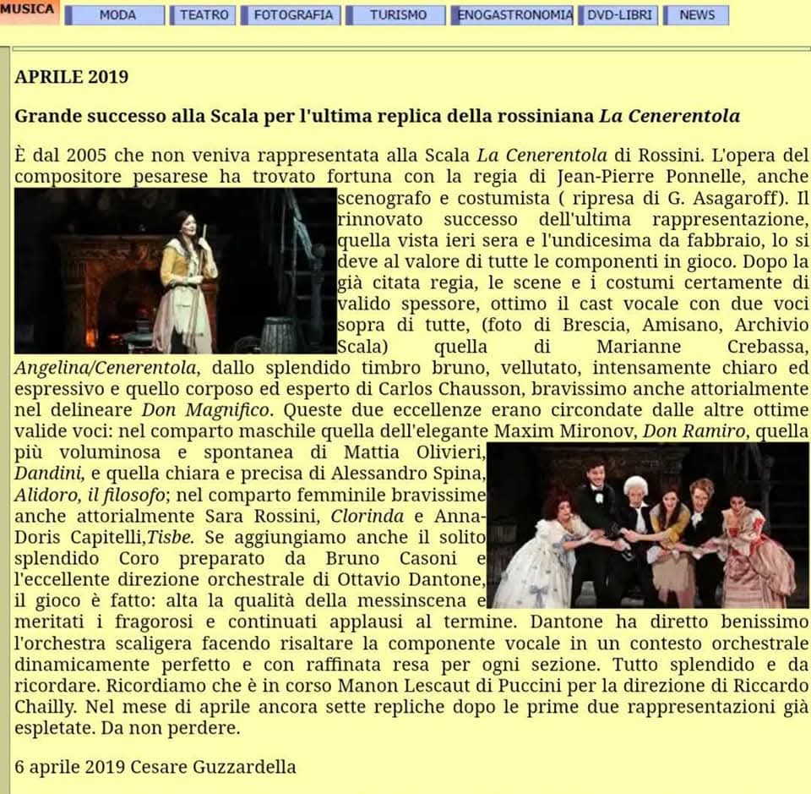
Task: Open the cast group photo thumbnail
Action: click(x=648, y=525)
